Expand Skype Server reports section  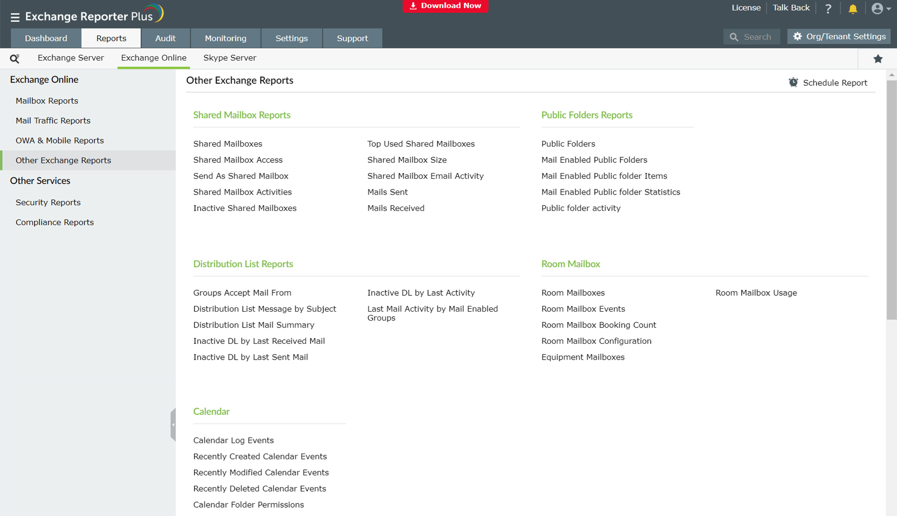229,58
